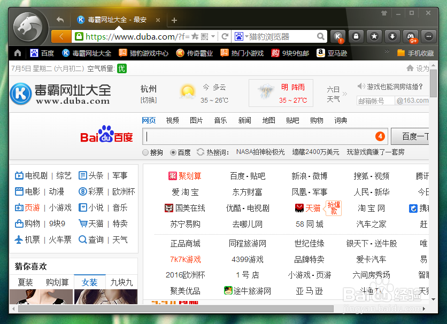The height and width of the screenshot is (324, 447).
Task: Click the Baidu search text box
Action: [265, 136]
